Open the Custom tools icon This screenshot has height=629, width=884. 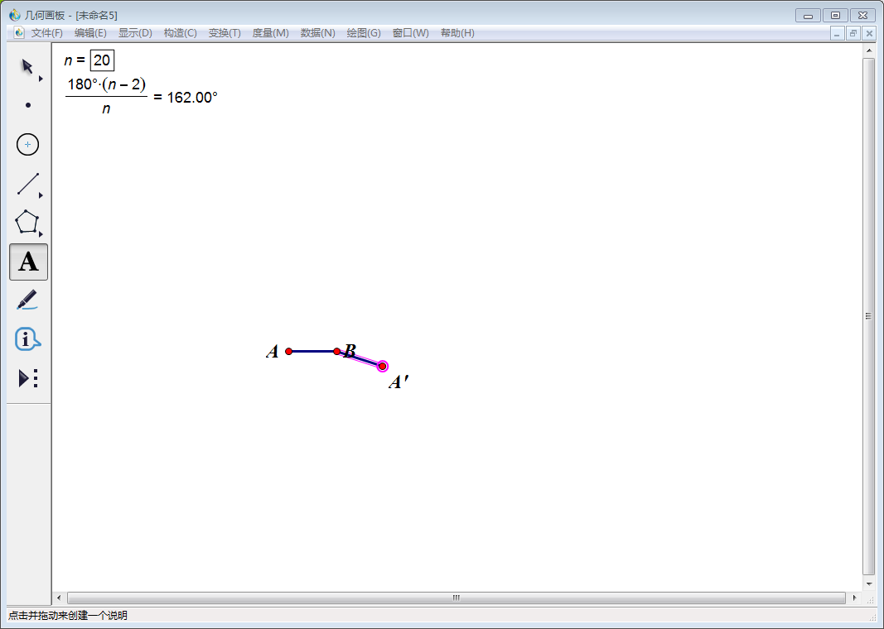(28, 378)
